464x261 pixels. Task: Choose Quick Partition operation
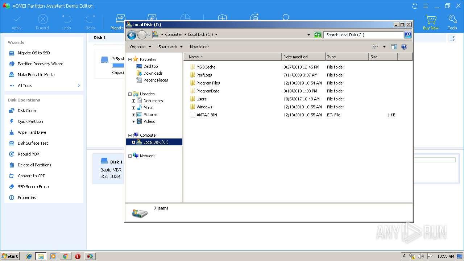[x=30, y=121]
